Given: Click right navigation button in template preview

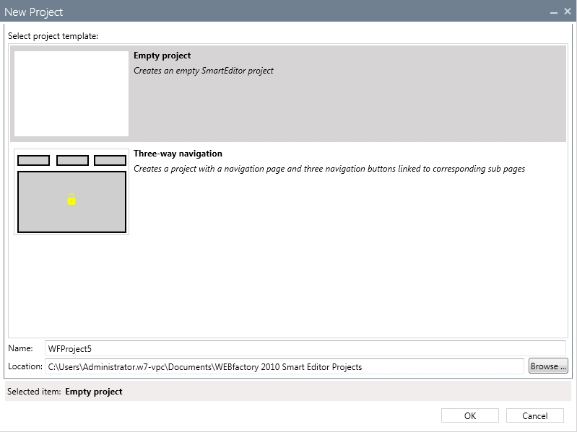Looking at the screenshot, I should 110,160.
